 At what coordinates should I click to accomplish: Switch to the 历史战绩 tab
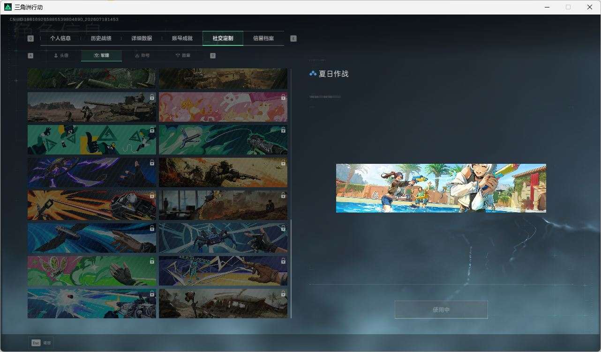pyautogui.click(x=101, y=38)
